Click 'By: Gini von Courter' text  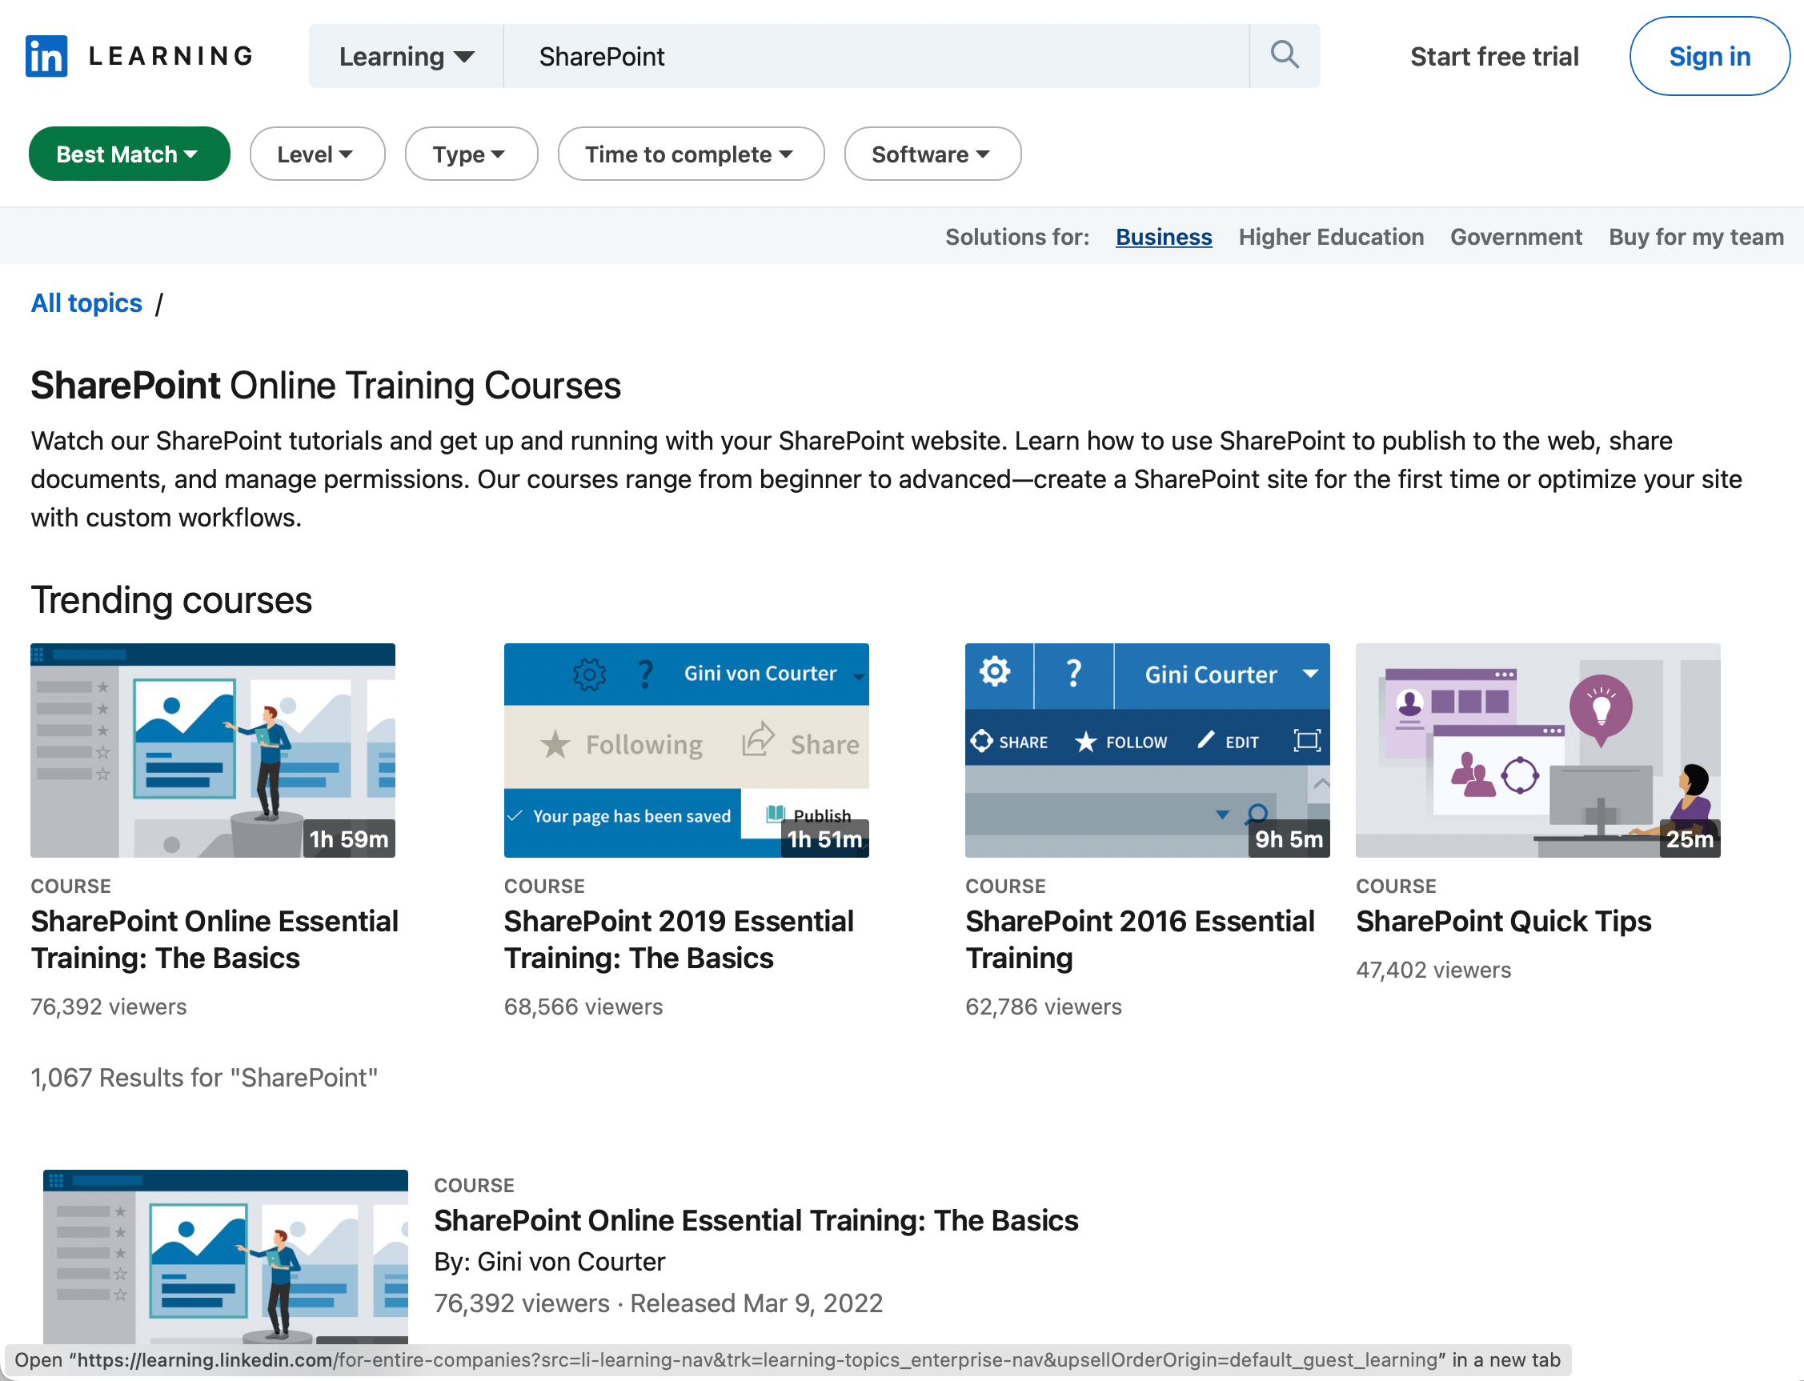[x=549, y=1262]
